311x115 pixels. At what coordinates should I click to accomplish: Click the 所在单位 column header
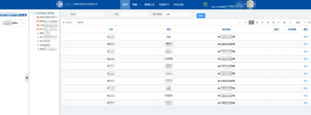coord(226,29)
